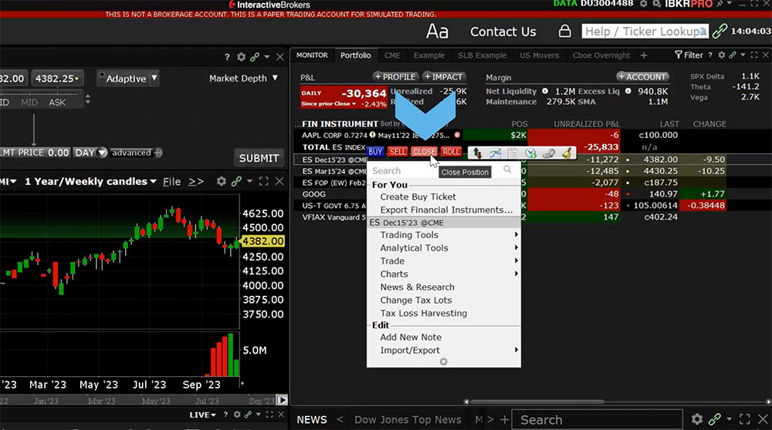Expand the Trading Tools submenu

516,235
